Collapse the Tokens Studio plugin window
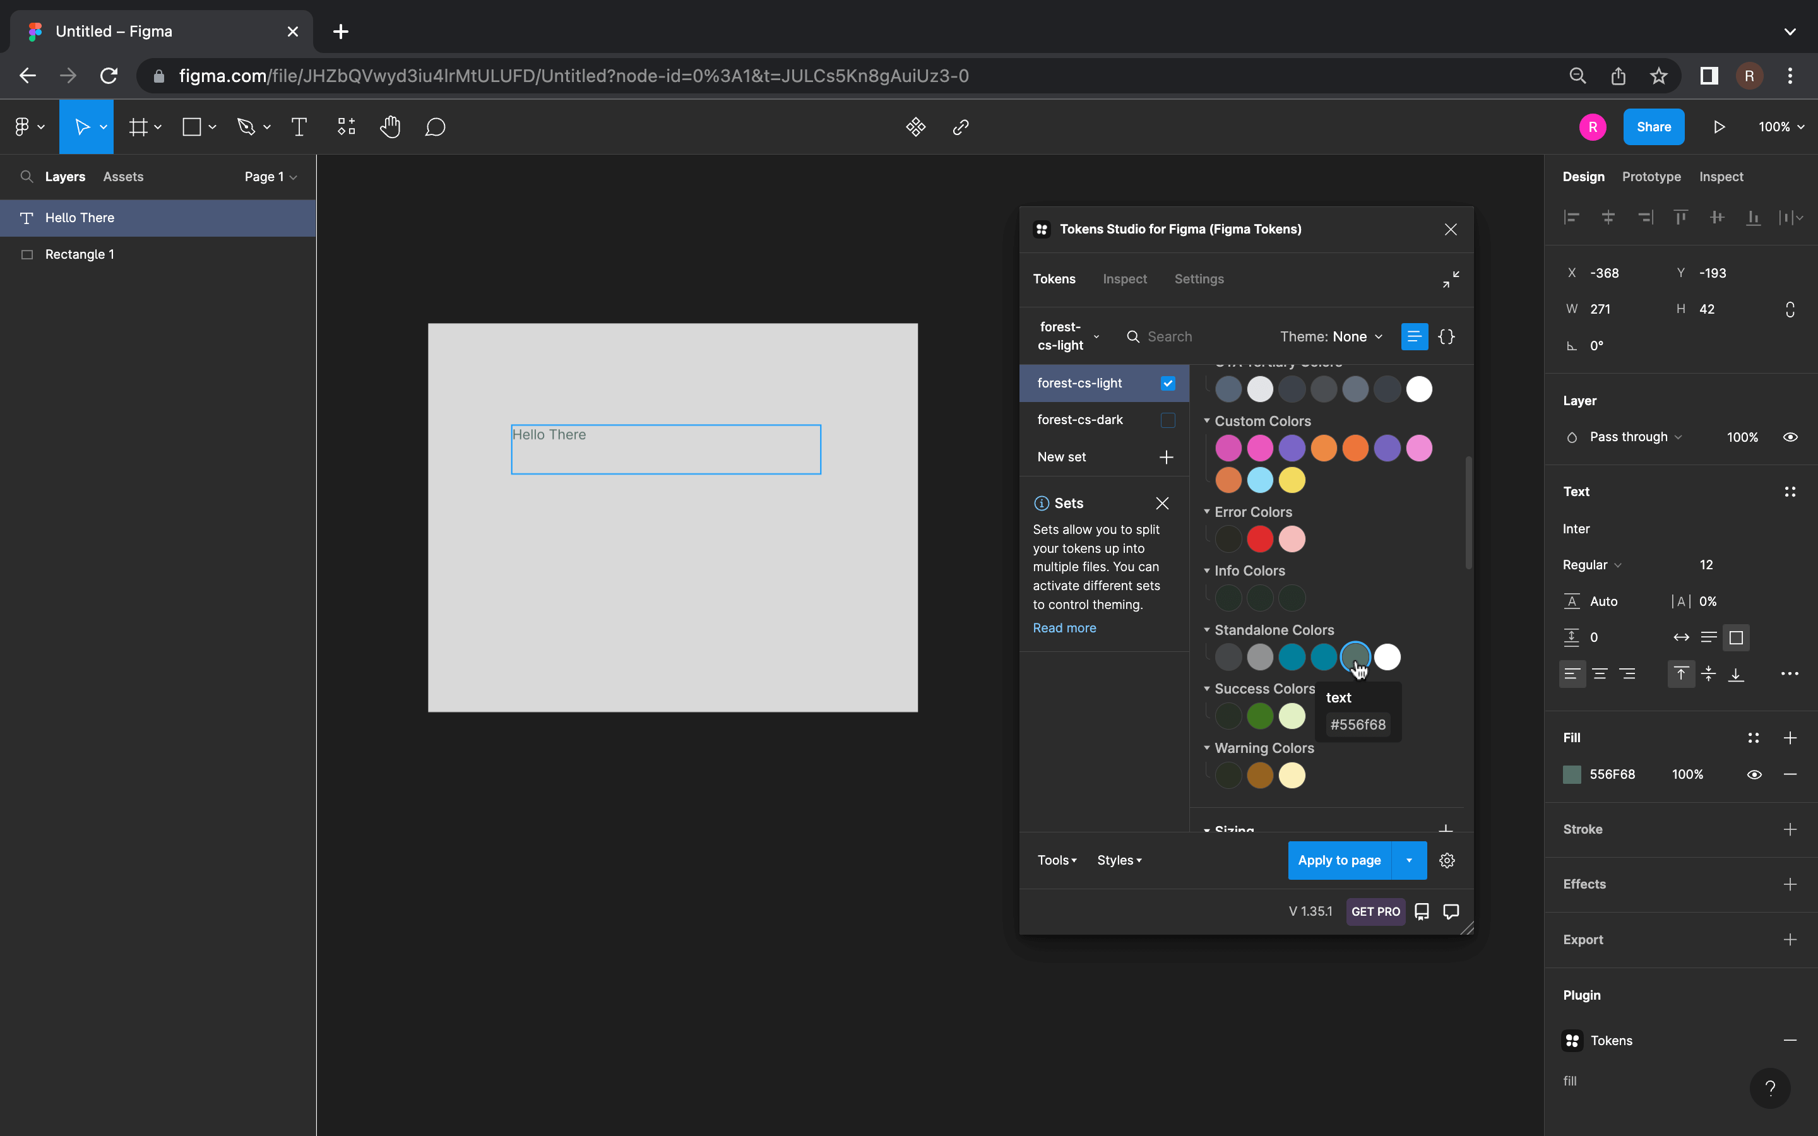Screen dimensions: 1818x1136 [1451, 280]
